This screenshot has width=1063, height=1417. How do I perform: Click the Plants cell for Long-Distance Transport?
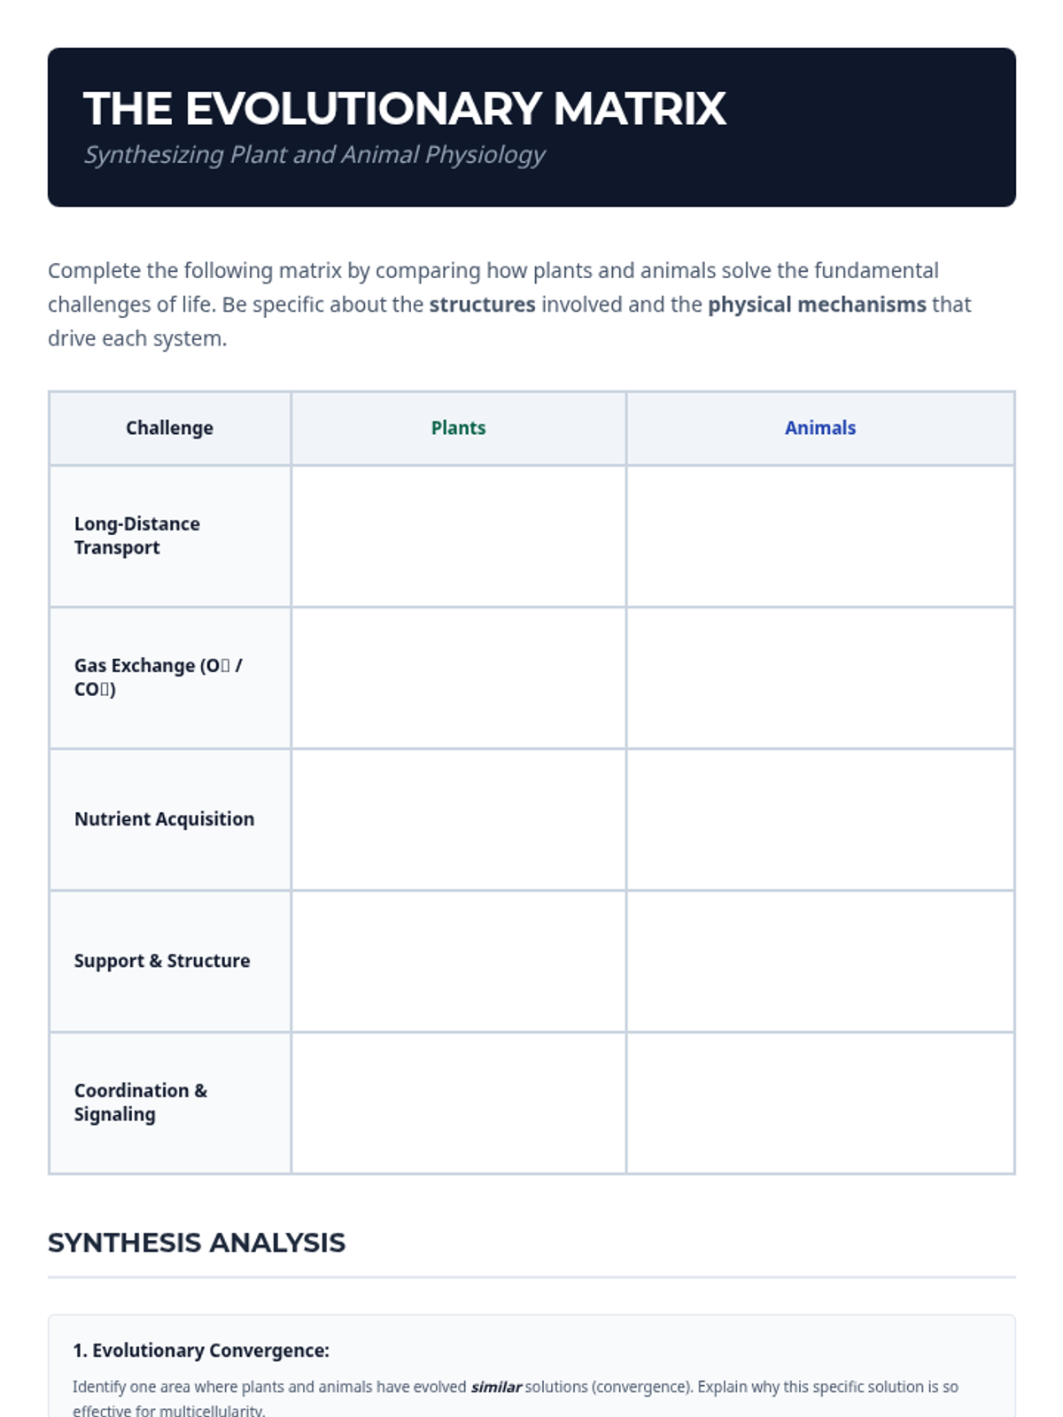click(x=458, y=536)
